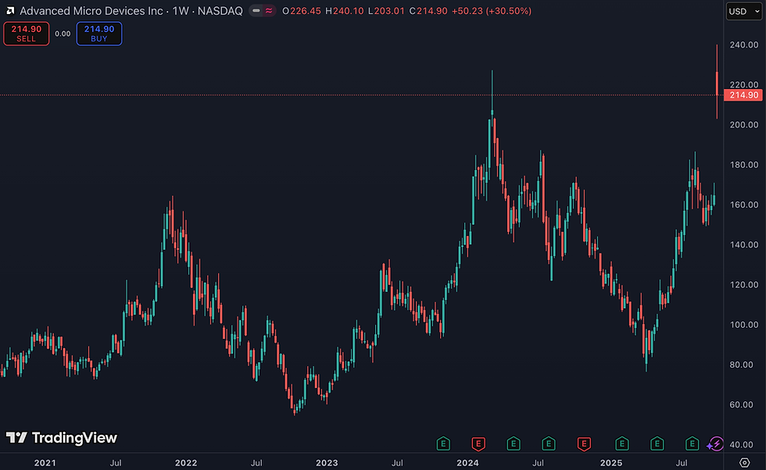
Task: Click the 2024 label on time axis
Action: pyautogui.click(x=467, y=463)
